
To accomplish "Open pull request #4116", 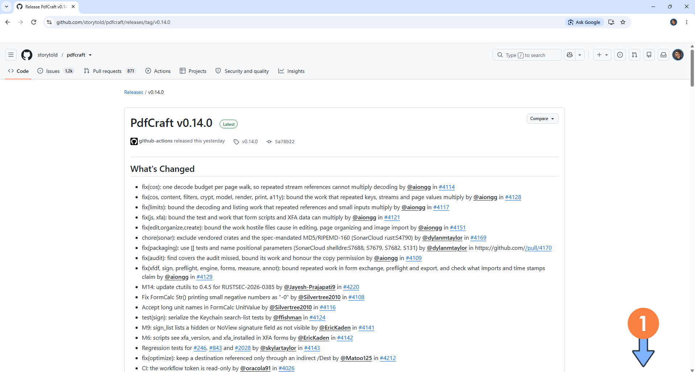I will click(x=328, y=307).
